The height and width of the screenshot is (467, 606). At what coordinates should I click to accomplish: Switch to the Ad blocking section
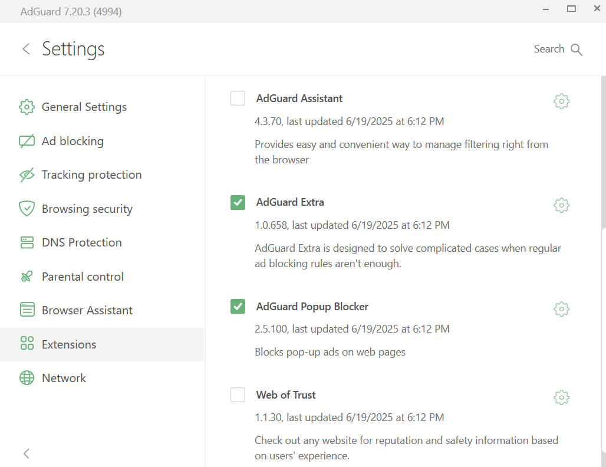coord(102,141)
